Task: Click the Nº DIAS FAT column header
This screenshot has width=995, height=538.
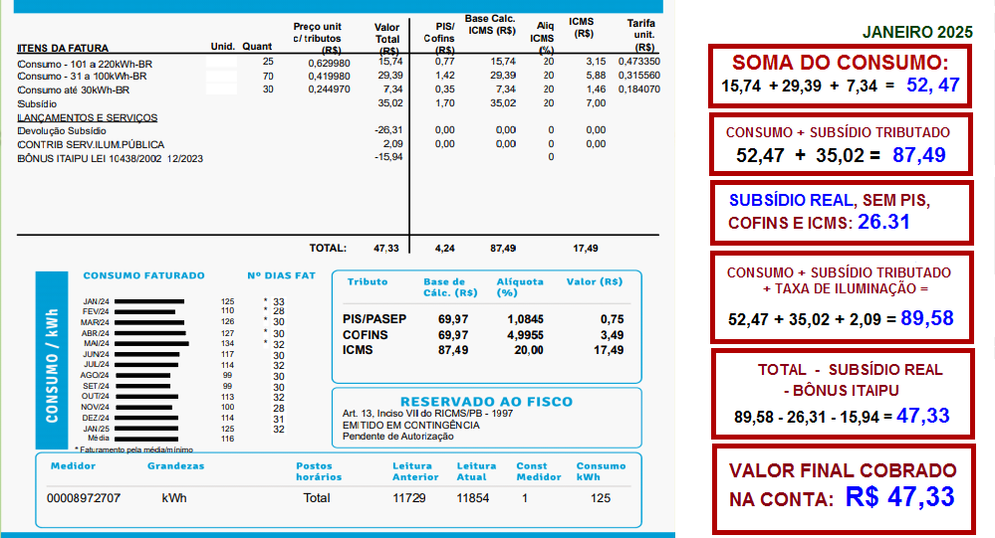Action: tap(280, 275)
